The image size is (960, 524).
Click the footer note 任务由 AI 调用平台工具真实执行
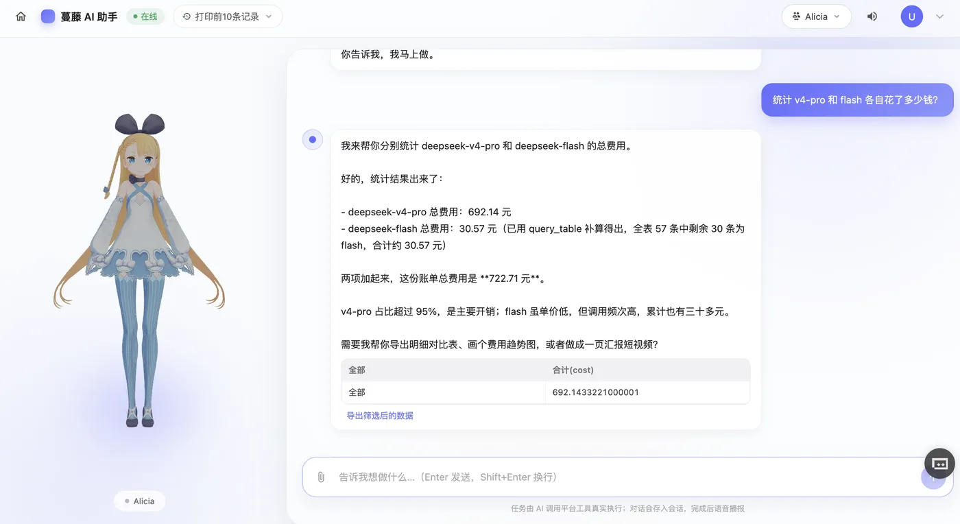pyautogui.click(x=627, y=509)
